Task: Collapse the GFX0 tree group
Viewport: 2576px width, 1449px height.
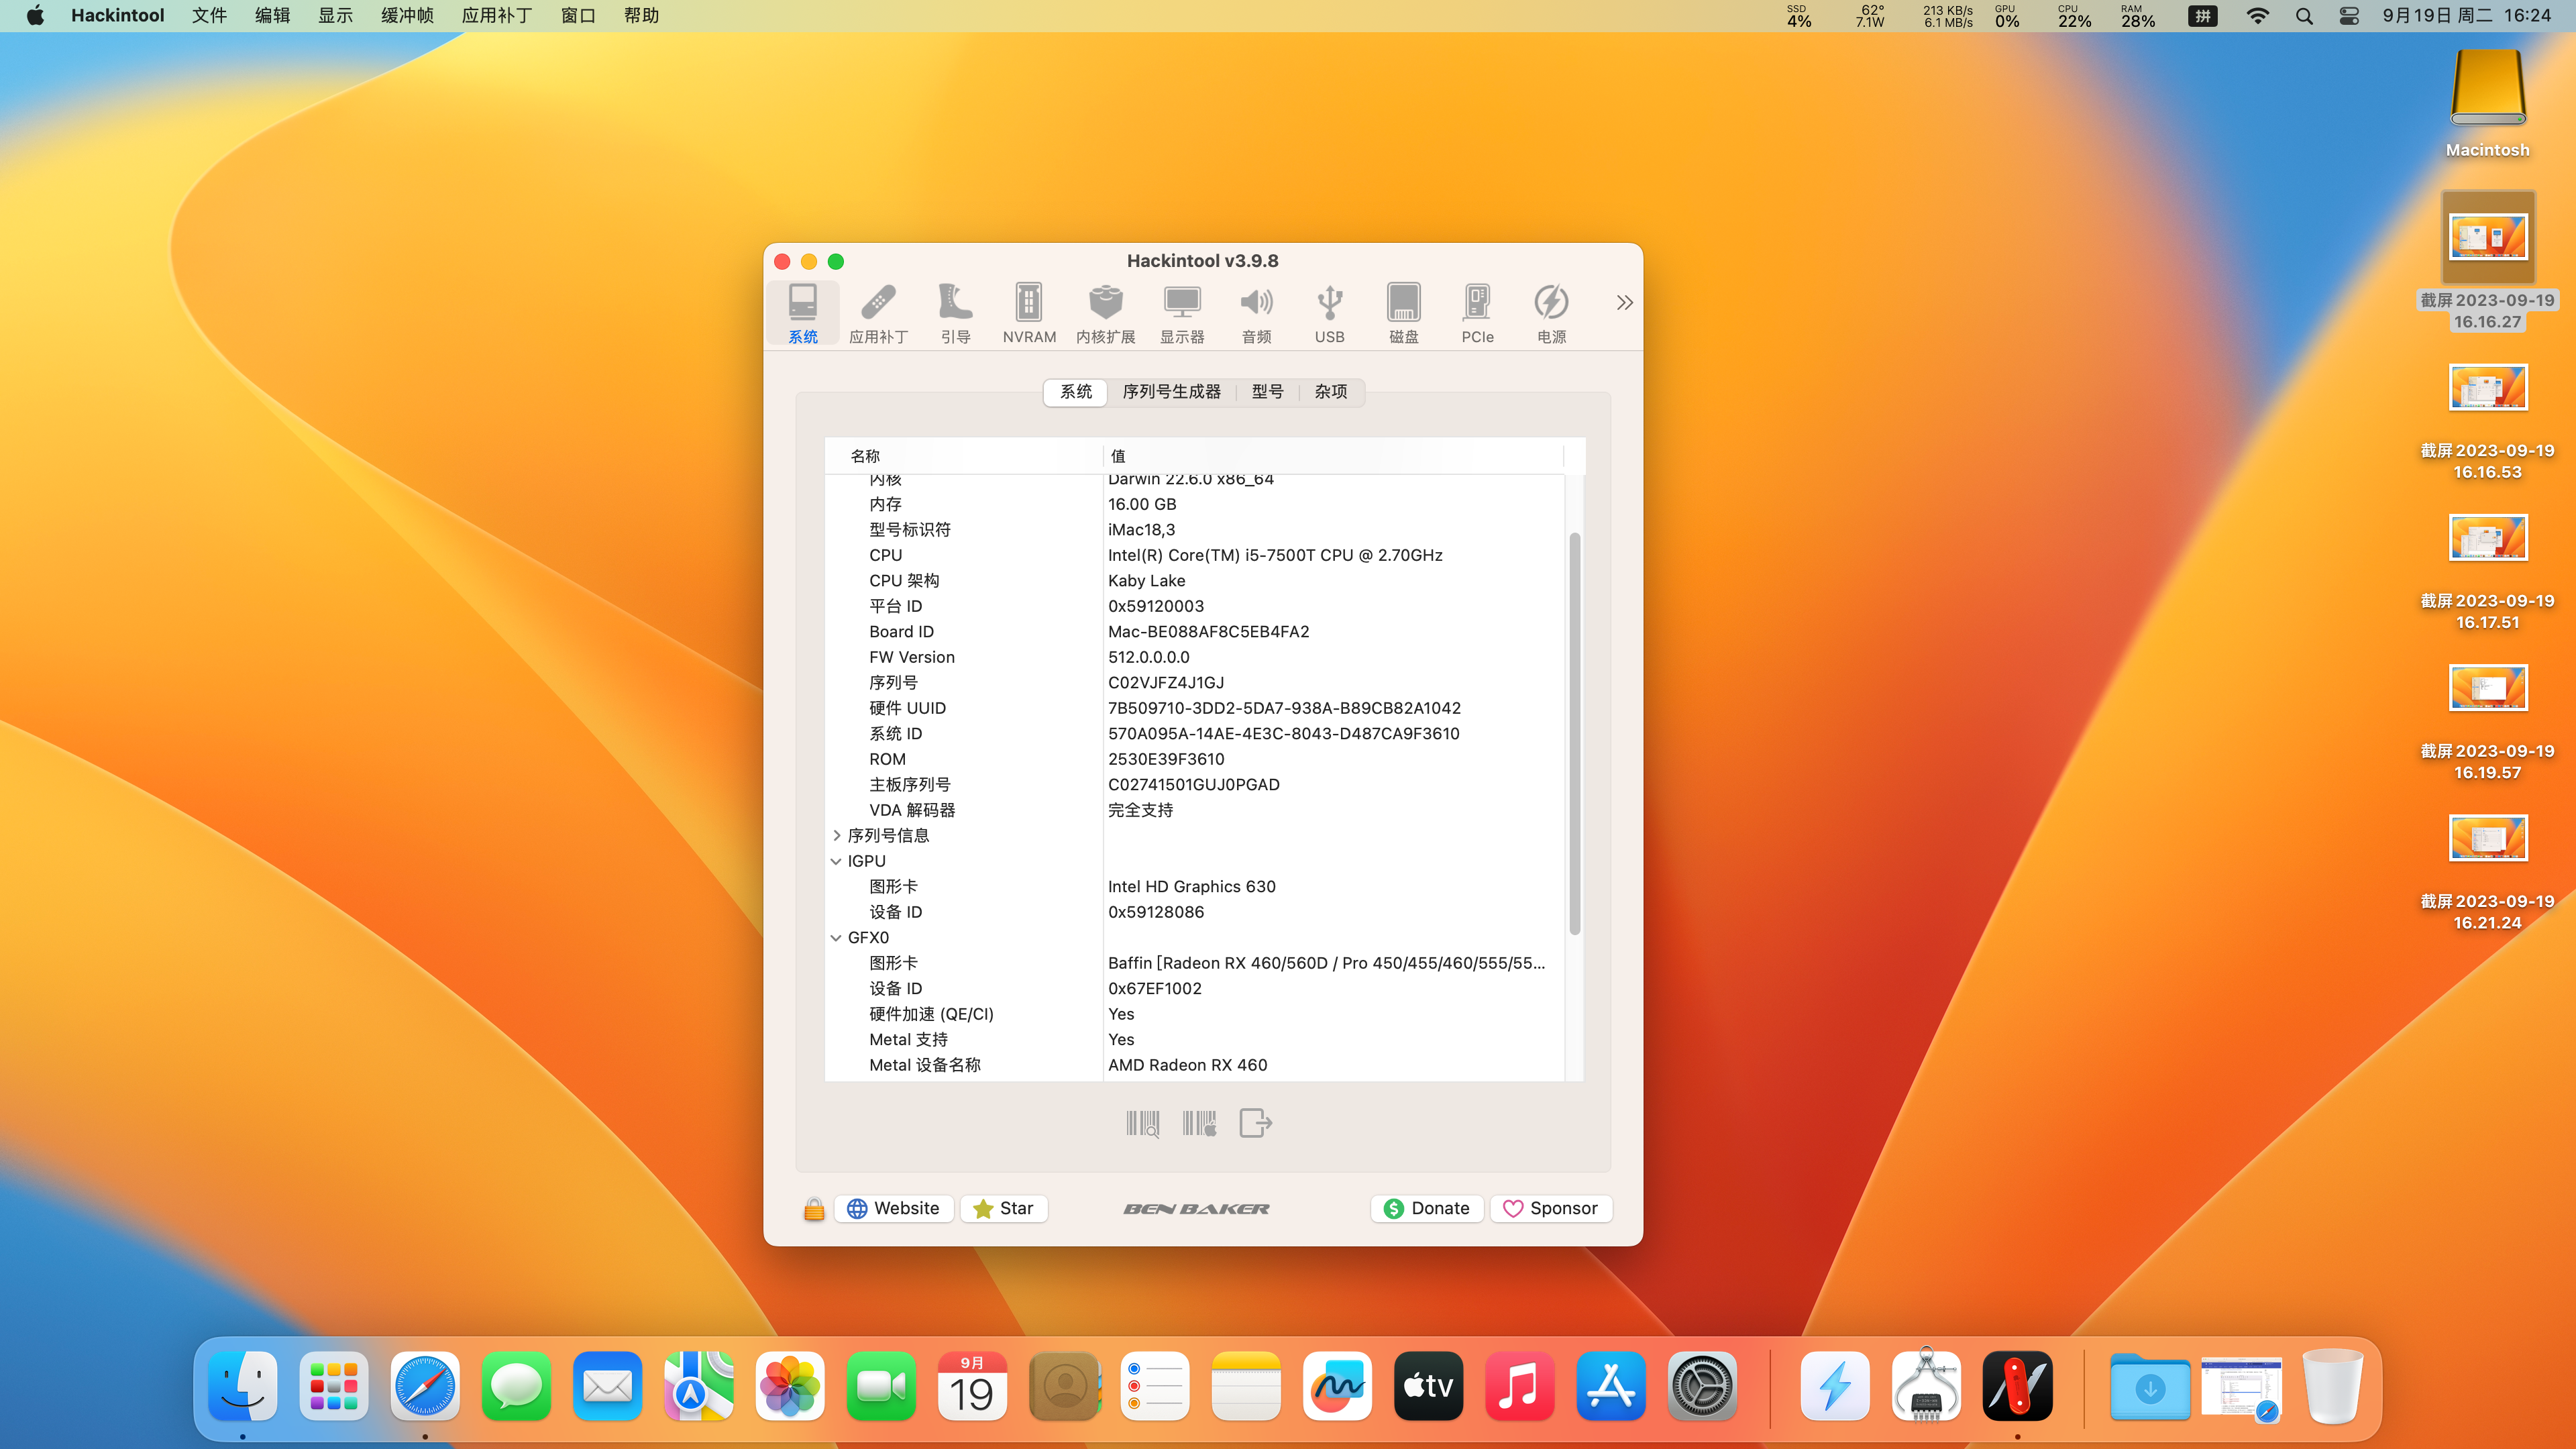Action: [836, 938]
